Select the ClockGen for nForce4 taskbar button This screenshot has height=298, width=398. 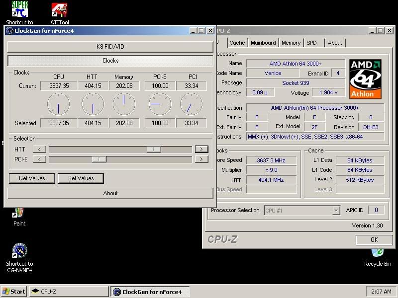150,292
